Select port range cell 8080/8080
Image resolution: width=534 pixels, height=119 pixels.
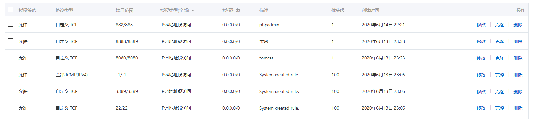(127, 58)
